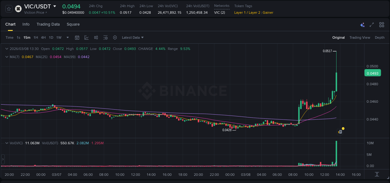Click the green current price label on axis
Image resolution: width=390 pixels, height=183 pixels.
point(373,73)
